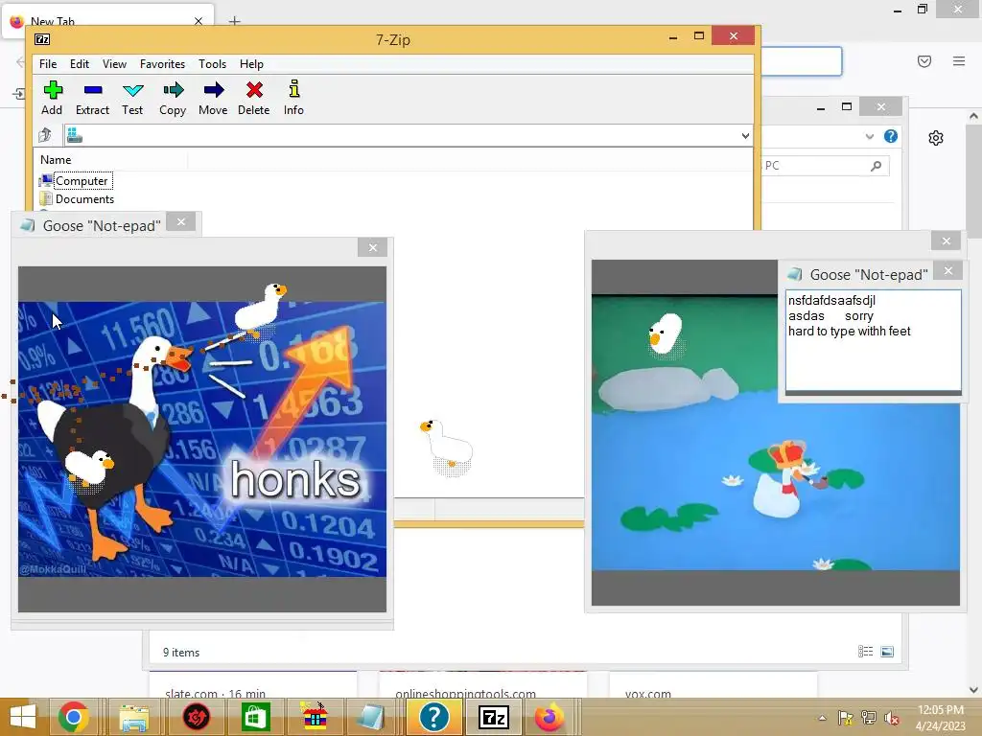Viewport: 982px width, 736px height.
Task: Open Chrome from the taskbar
Action: click(x=73, y=717)
